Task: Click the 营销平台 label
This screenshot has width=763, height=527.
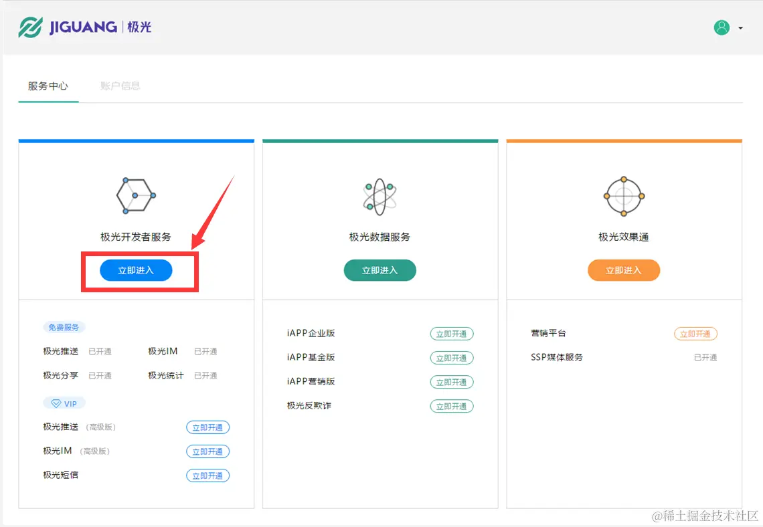Action: (548, 333)
